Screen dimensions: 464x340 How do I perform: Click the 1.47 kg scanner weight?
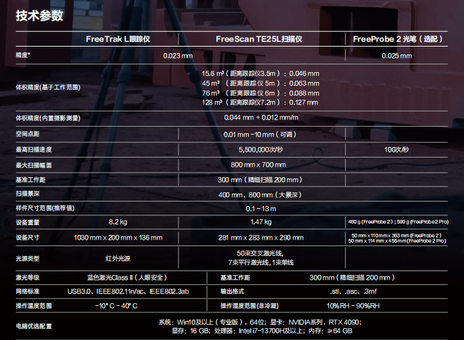pos(261,222)
